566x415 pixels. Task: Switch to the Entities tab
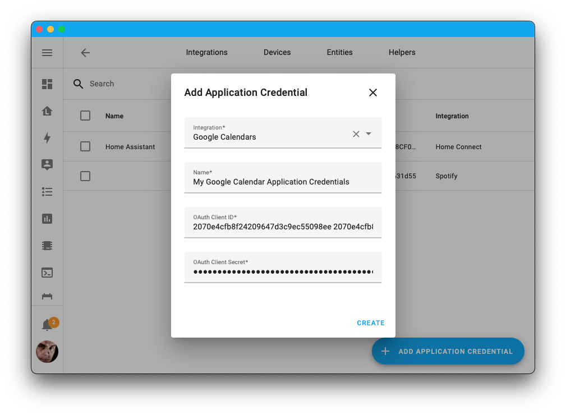[x=339, y=52]
